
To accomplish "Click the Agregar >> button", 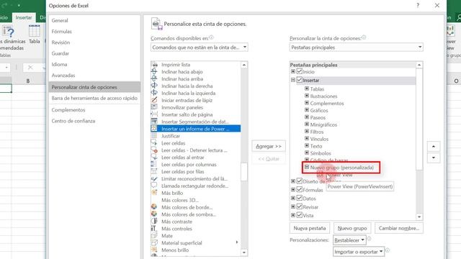I will click(x=269, y=146).
